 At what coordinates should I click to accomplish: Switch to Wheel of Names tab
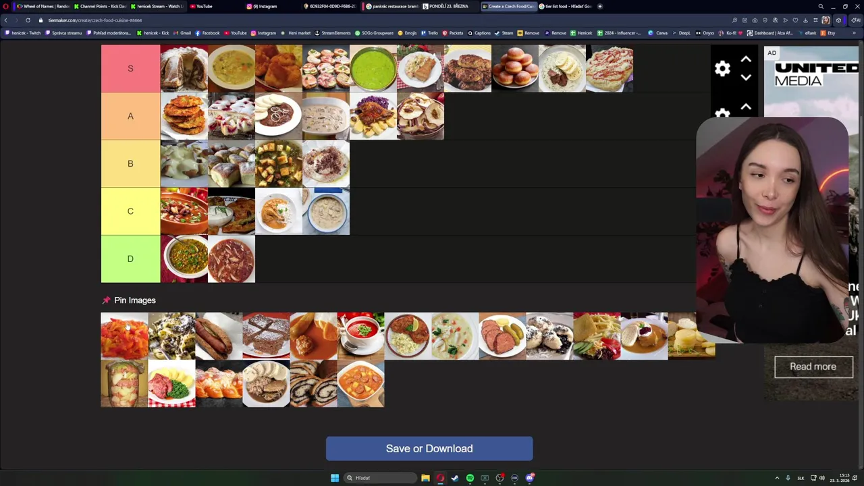43,6
